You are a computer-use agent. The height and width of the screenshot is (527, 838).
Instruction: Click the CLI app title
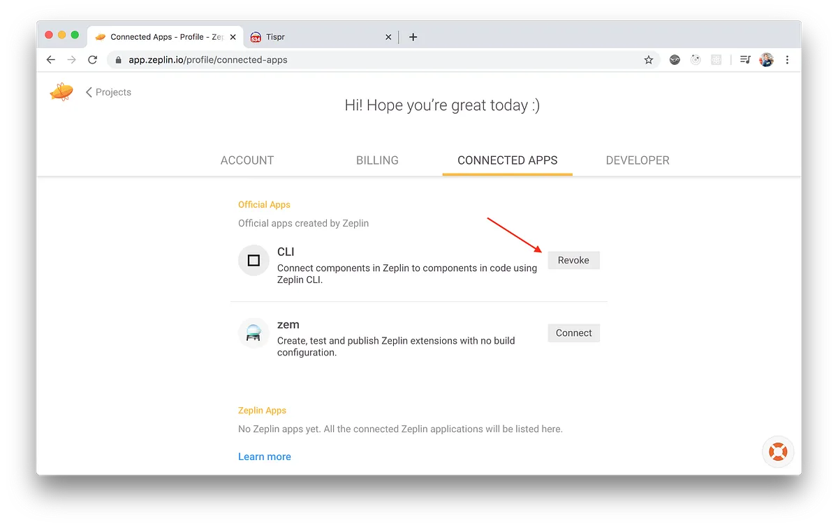(x=286, y=252)
